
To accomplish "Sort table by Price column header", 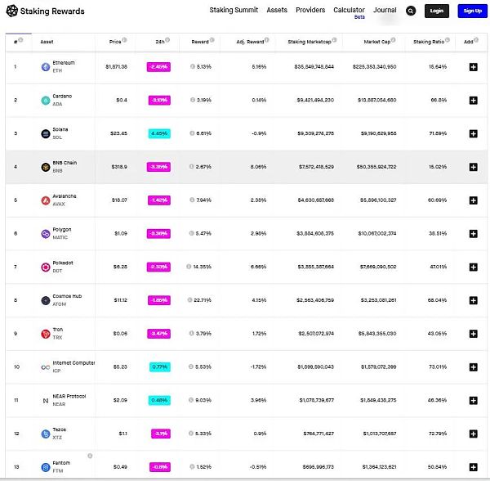I will [x=118, y=41].
